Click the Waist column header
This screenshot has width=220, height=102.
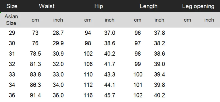[47, 6]
